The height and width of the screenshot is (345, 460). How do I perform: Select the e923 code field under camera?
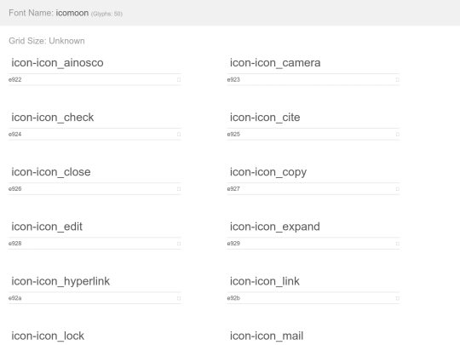pos(310,80)
